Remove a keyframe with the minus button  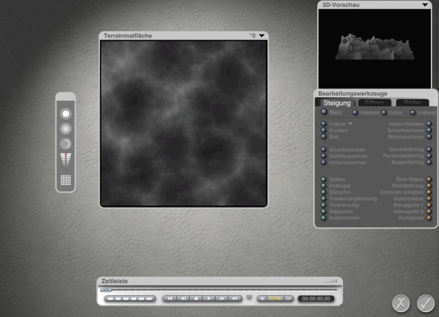tap(289, 299)
